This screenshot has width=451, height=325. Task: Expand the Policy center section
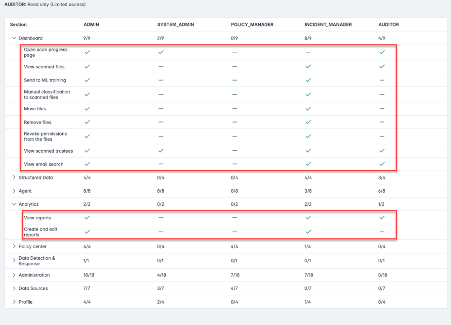click(x=14, y=246)
